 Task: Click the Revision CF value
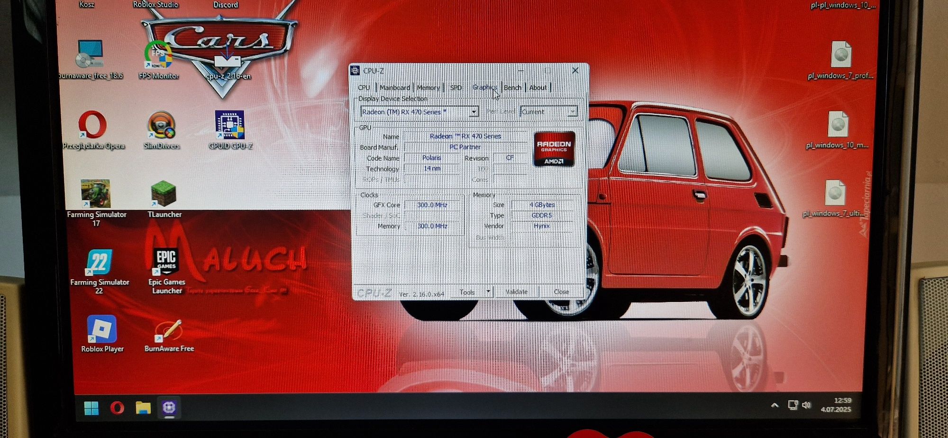[x=510, y=157]
